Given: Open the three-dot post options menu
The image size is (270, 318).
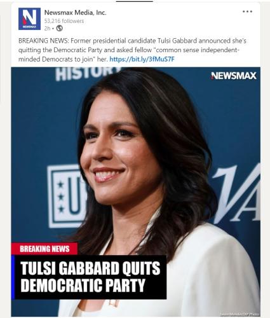Looking at the screenshot, I should click(247, 11).
